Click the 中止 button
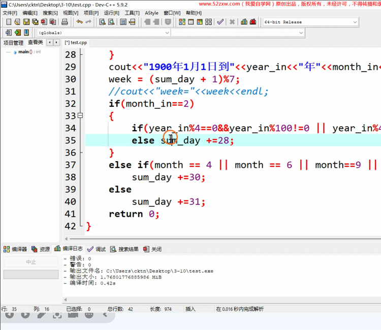Viewport: 381px width, 330px height. pos(30,262)
